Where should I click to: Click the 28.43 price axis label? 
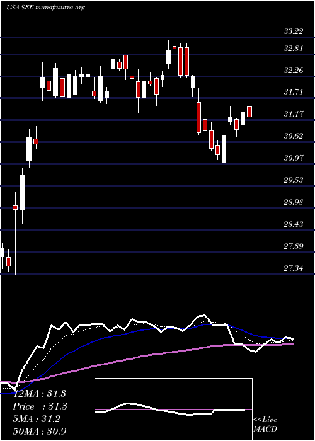[294, 224]
